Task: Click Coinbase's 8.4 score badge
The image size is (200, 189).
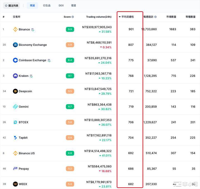Action: click(70, 60)
